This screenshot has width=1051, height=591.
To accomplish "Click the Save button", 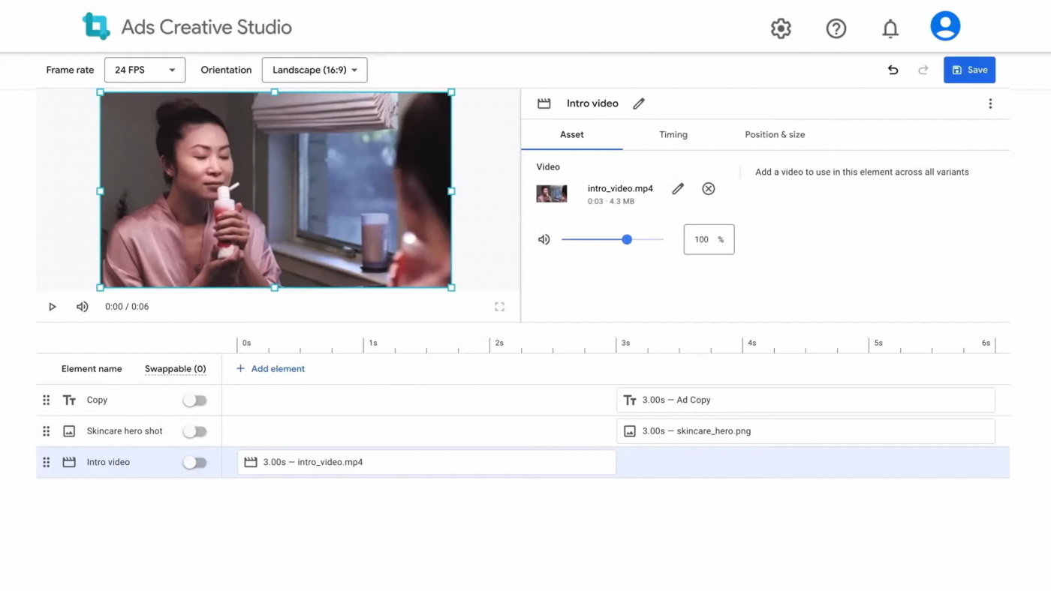I will point(968,70).
